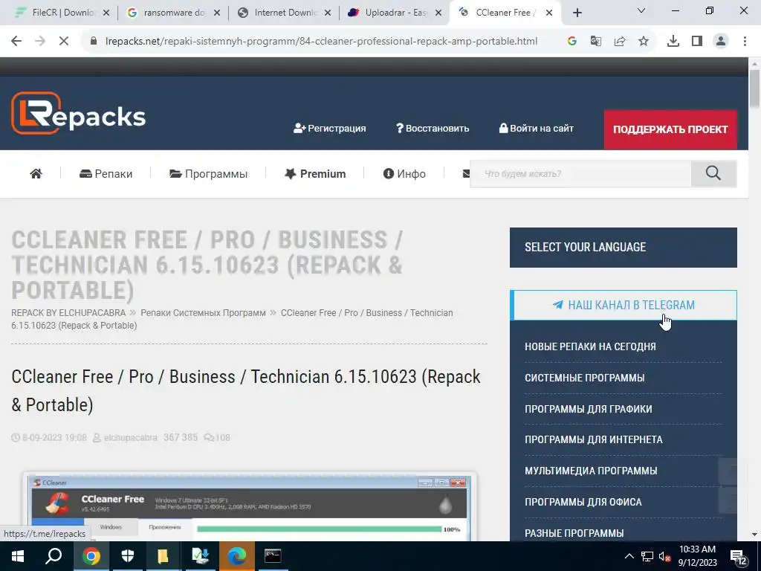The height and width of the screenshot is (571, 761).
Task: Click the network tray icon
Action: (647, 556)
